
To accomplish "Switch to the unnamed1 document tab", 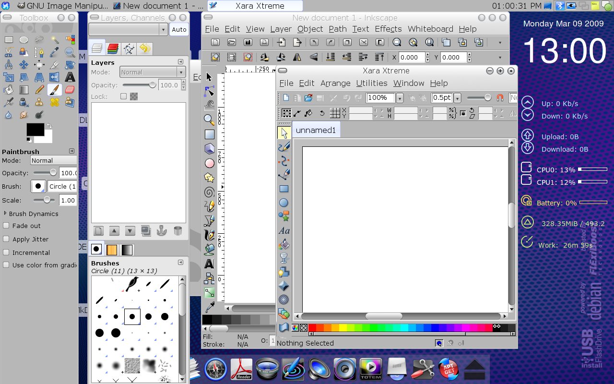I will 316,130.
